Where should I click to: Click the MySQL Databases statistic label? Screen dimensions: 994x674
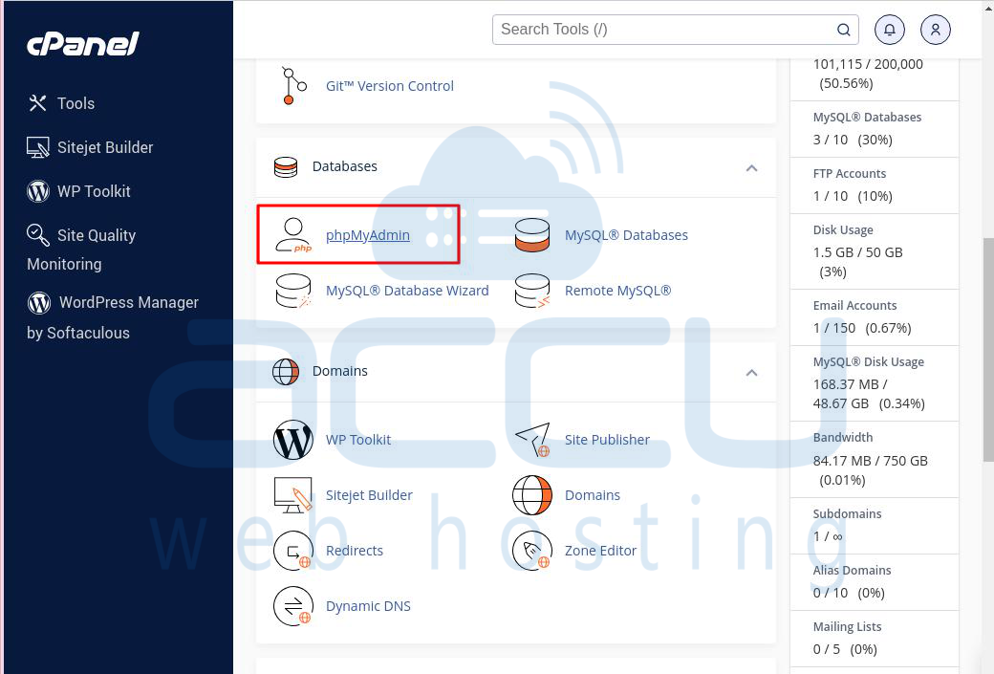867,118
